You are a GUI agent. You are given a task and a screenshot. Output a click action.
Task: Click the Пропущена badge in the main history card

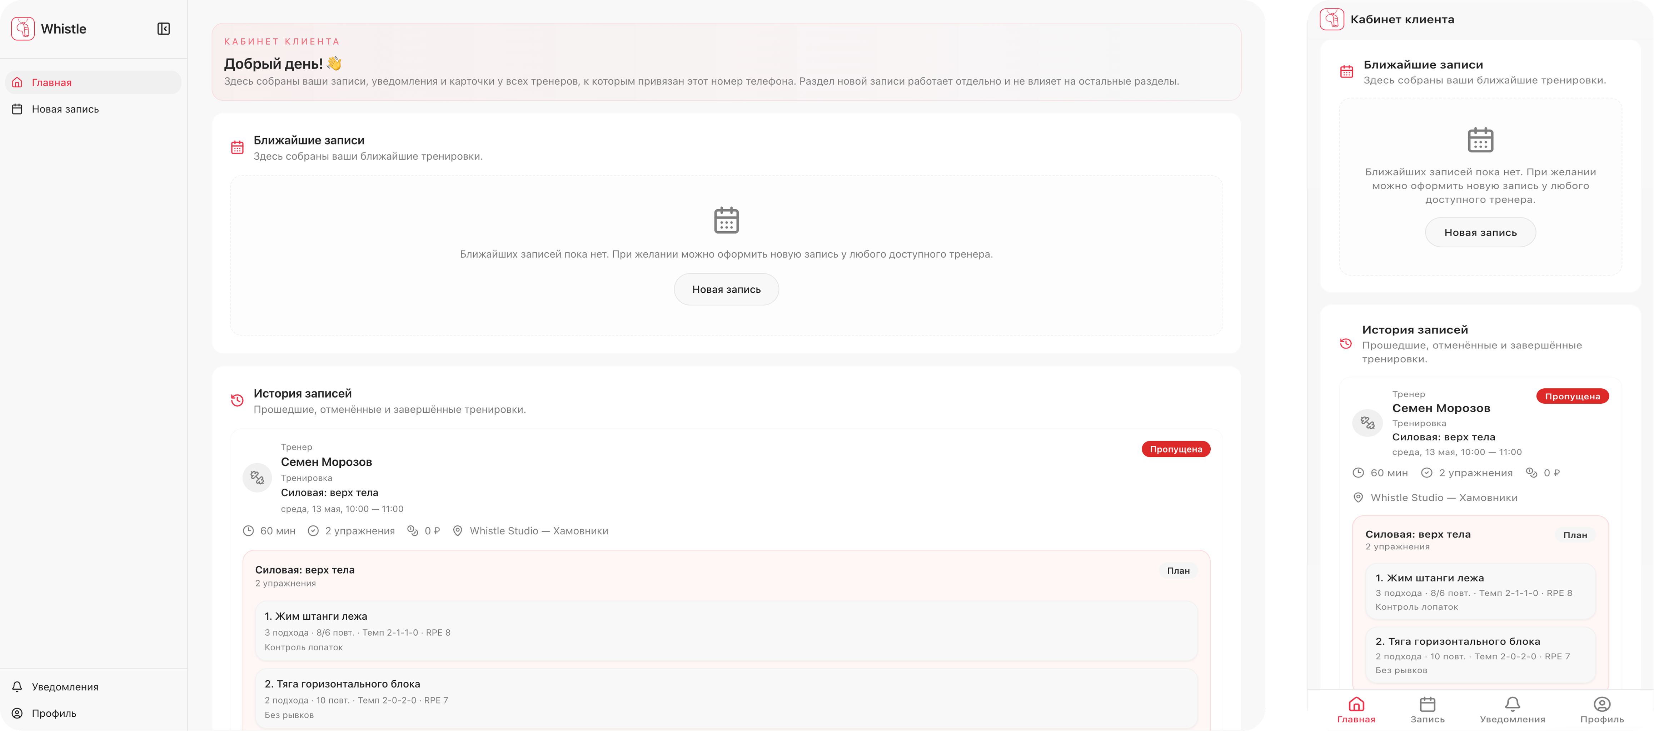[1176, 449]
